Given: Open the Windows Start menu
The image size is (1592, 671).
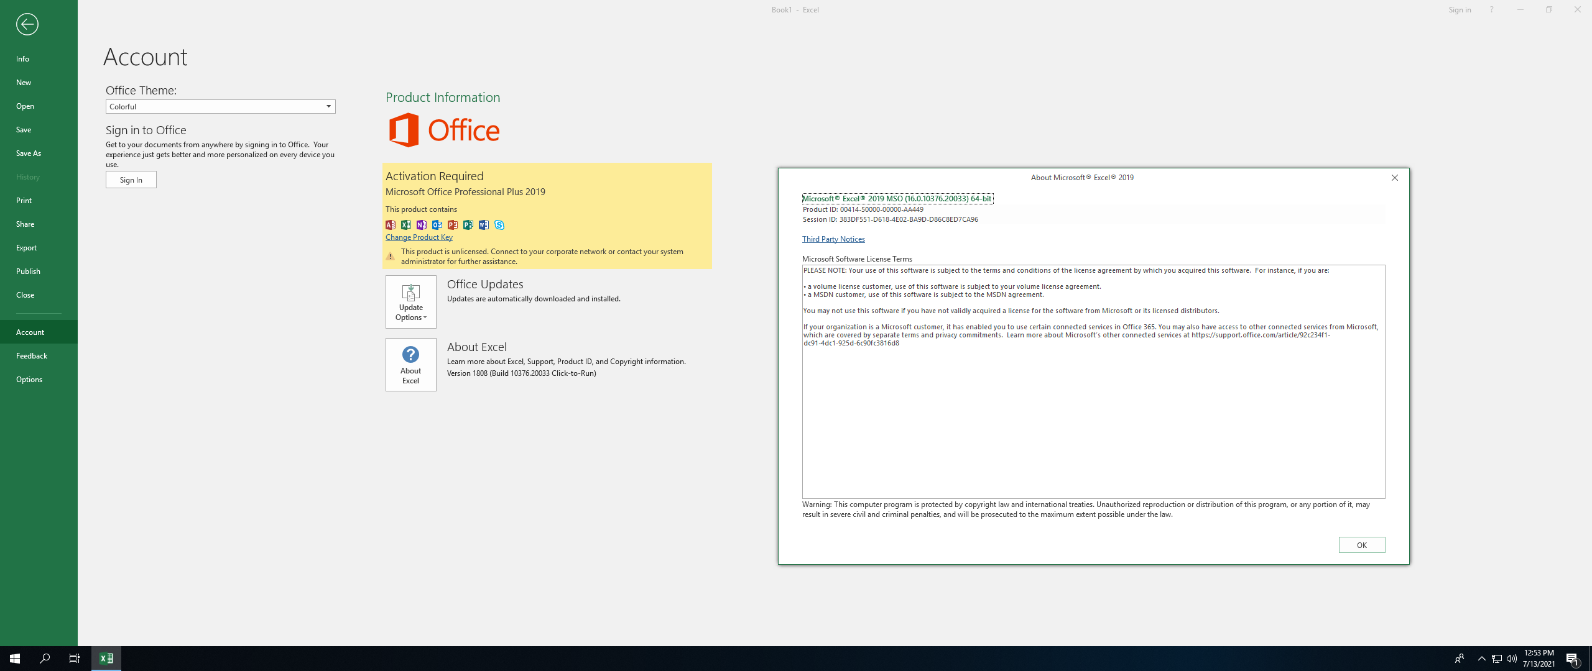Looking at the screenshot, I should tap(15, 659).
